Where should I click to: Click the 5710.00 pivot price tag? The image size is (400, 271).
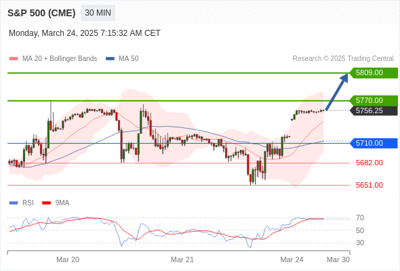click(374, 143)
